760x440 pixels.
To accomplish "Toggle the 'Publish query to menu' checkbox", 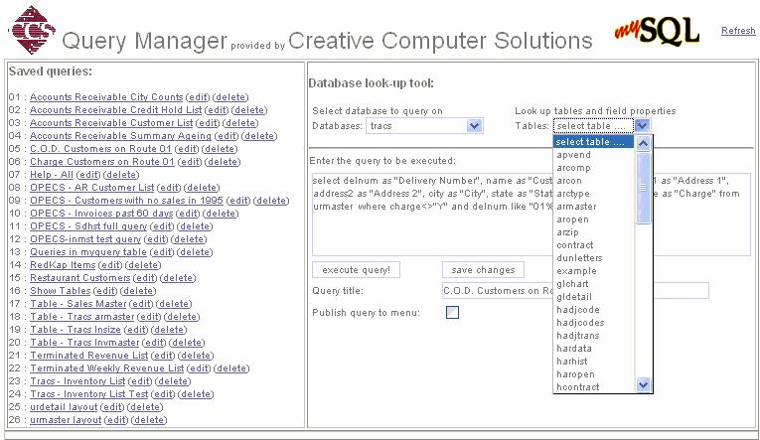I will point(452,313).
